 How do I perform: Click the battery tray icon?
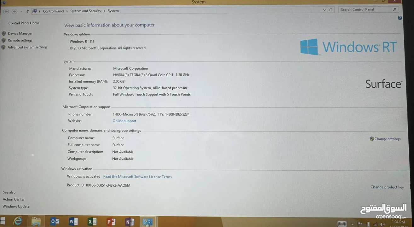coord(368,224)
